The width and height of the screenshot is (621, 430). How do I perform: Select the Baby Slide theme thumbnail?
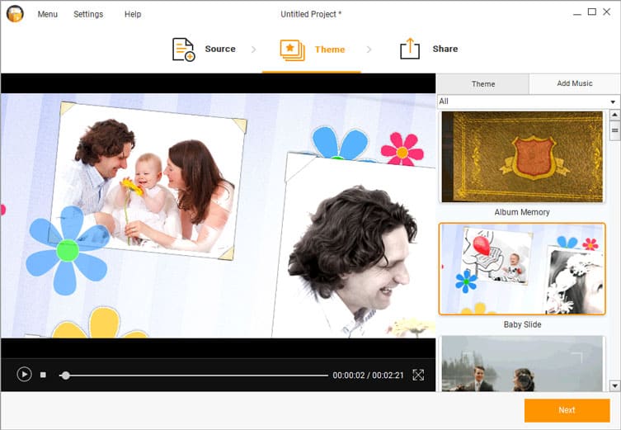(522, 269)
